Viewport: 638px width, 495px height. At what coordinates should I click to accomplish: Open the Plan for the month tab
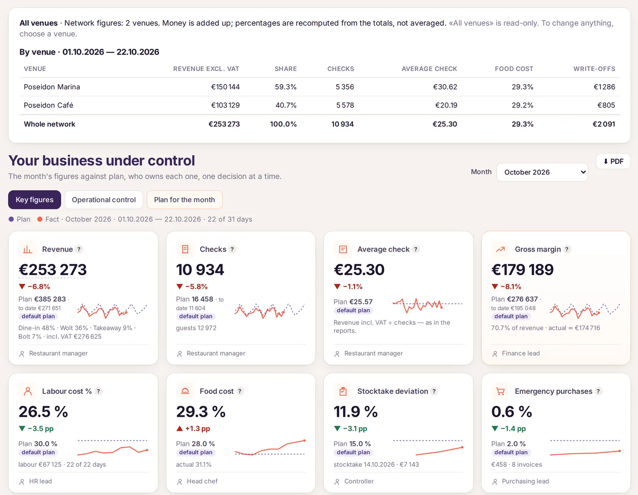click(185, 200)
